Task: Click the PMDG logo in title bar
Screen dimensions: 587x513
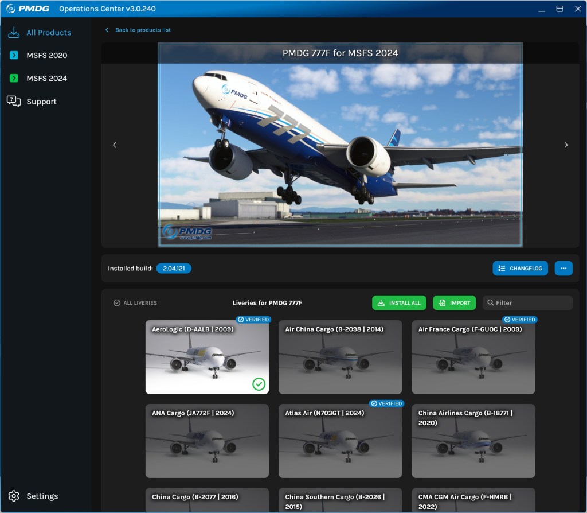Action: (x=28, y=9)
